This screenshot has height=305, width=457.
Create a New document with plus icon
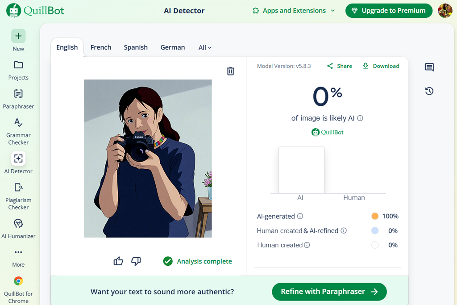(18, 36)
